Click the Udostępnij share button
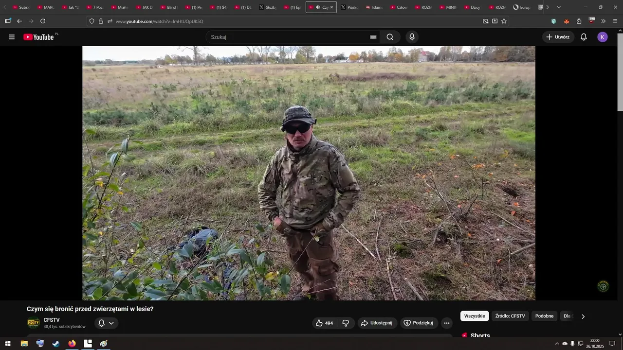The width and height of the screenshot is (623, 350). [x=377, y=323]
